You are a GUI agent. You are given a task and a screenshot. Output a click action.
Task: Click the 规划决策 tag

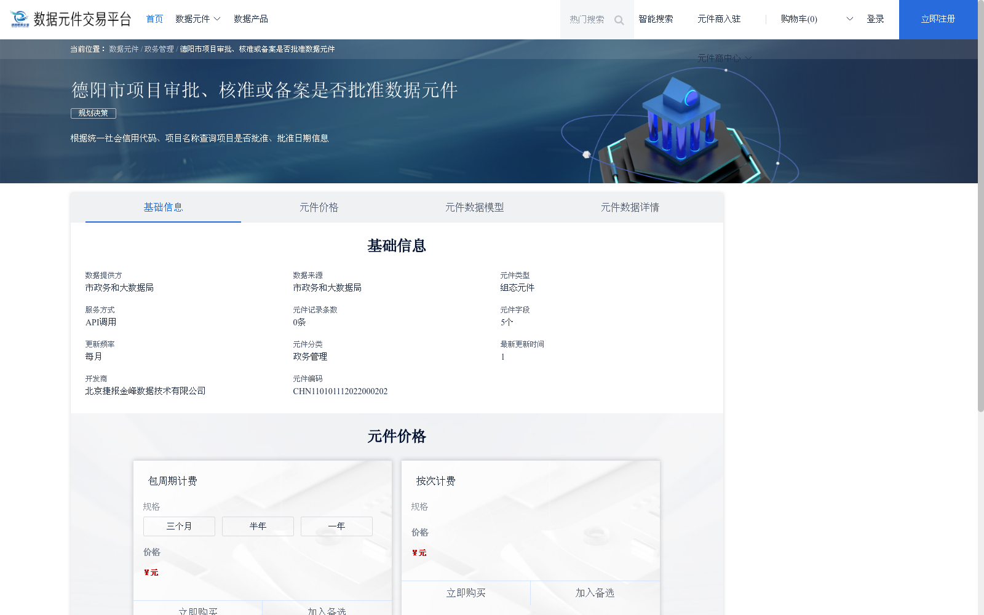(93, 113)
